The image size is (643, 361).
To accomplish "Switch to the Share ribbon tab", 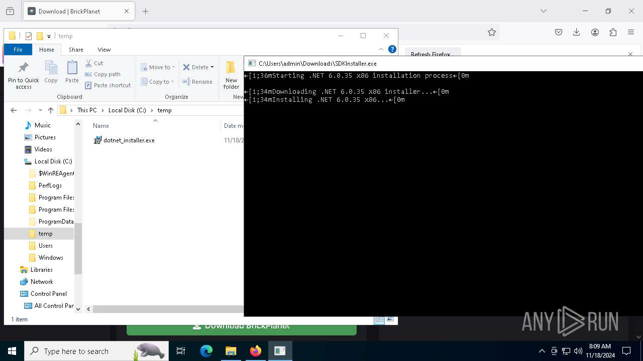I will (76, 50).
